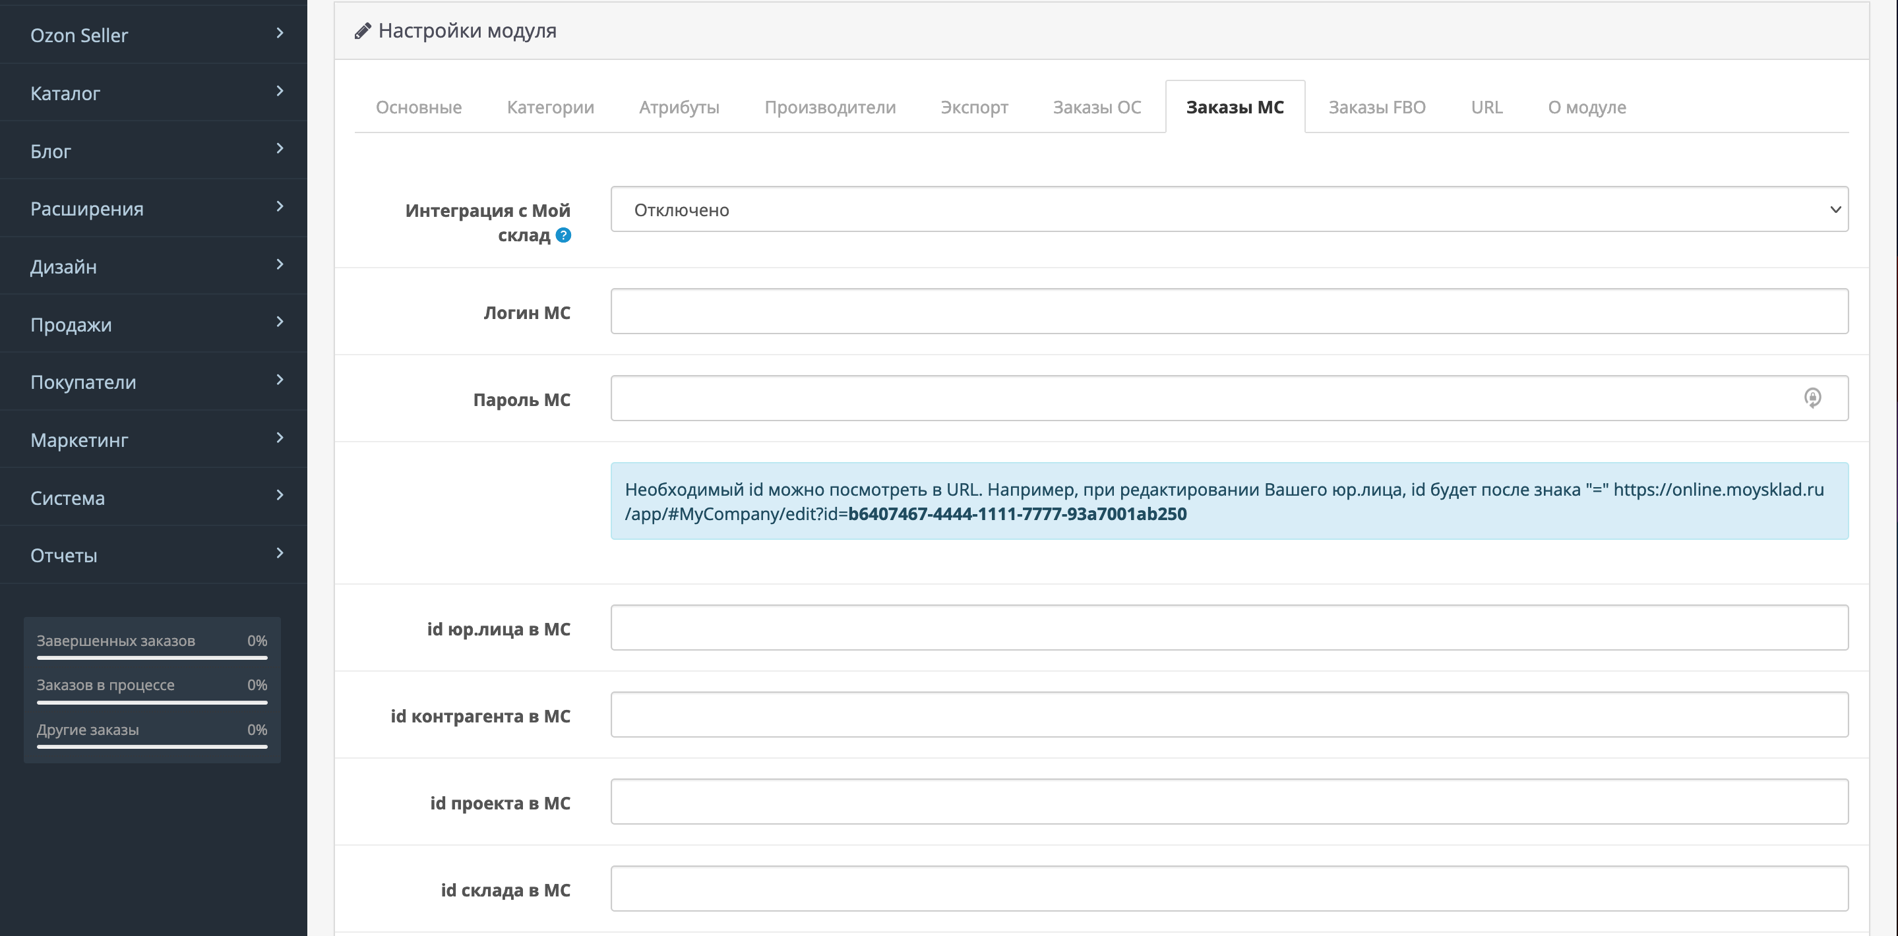1898x936 pixels.
Task: Expand the Дизайн sidebar section
Action: pos(153,266)
